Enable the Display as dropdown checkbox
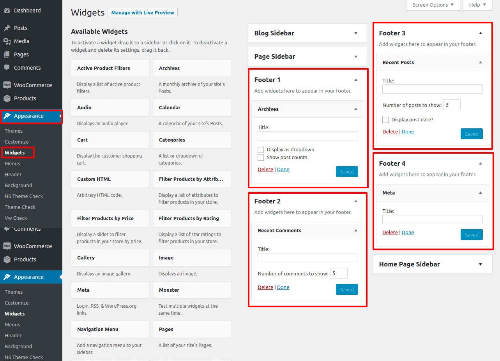This screenshot has width=500, height=361. [x=261, y=150]
